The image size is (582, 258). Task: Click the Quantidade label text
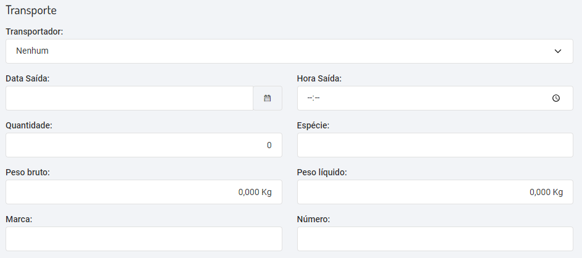click(x=29, y=125)
